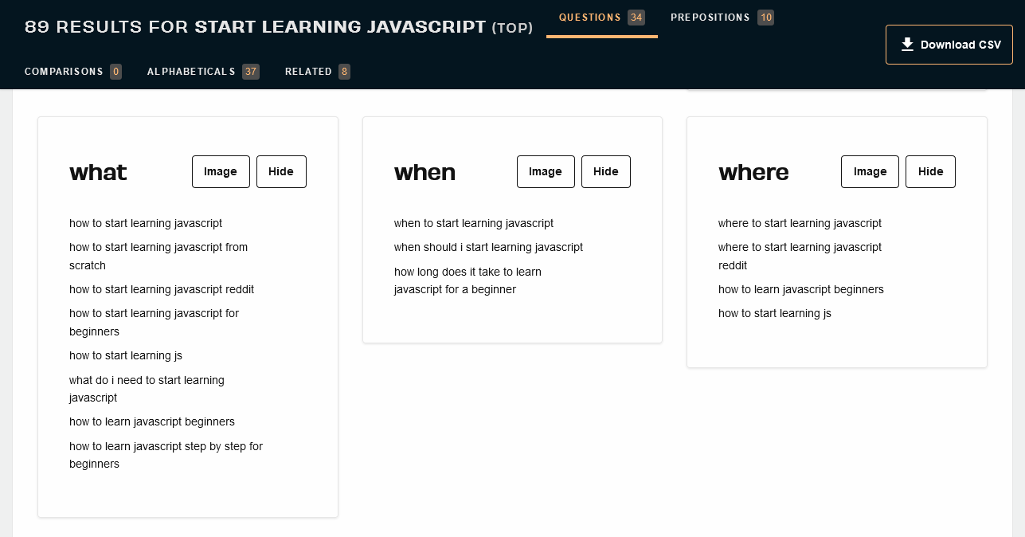Select 'how to learn javascript step by step for beginners'
The image size is (1025, 537).
coord(166,455)
